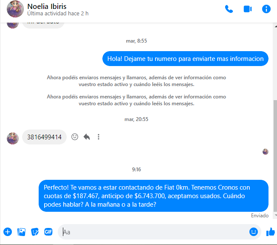The height and width of the screenshot is (245, 277).
Task: Send a thumbs up like
Action: [270, 232]
